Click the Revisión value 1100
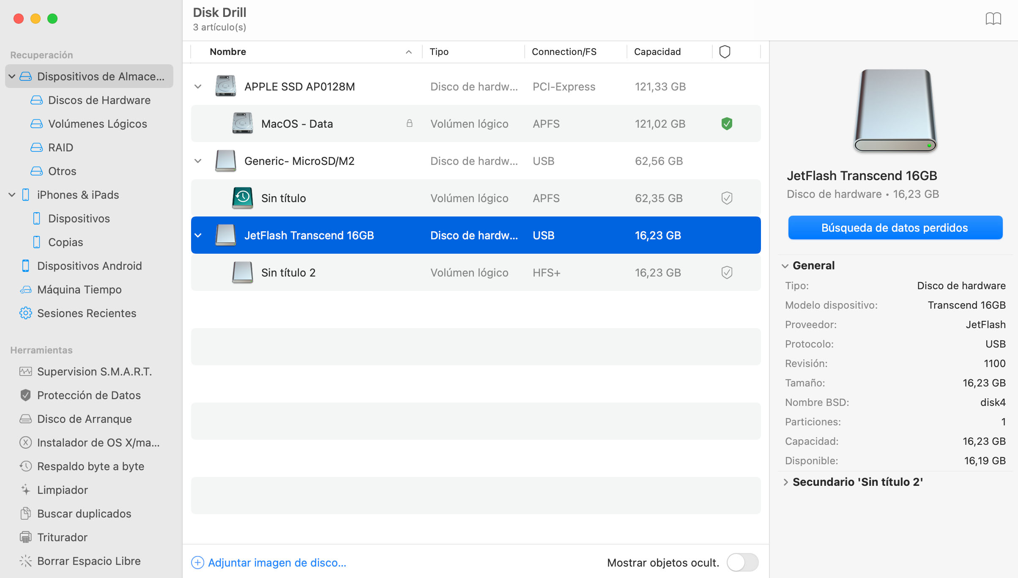This screenshot has height=578, width=1018. click(x=994, y=363)
